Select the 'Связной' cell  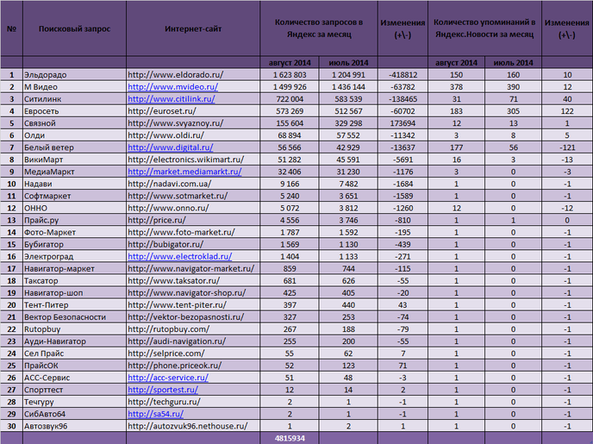[74, 123]
